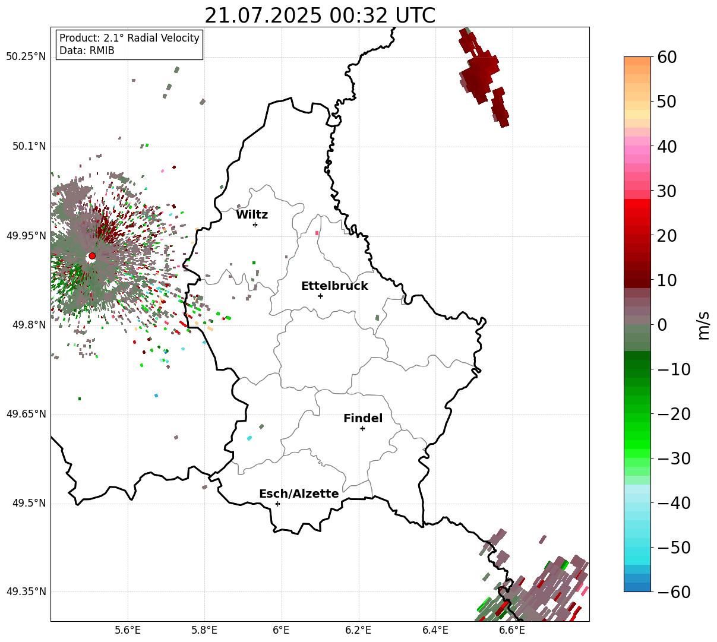Click the title "21.07.2025 00:32 UTC"

(x=320, y=15)
